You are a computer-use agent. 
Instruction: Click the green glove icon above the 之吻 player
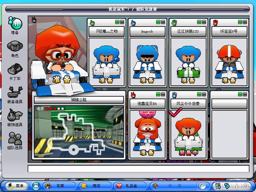[92, 23]
